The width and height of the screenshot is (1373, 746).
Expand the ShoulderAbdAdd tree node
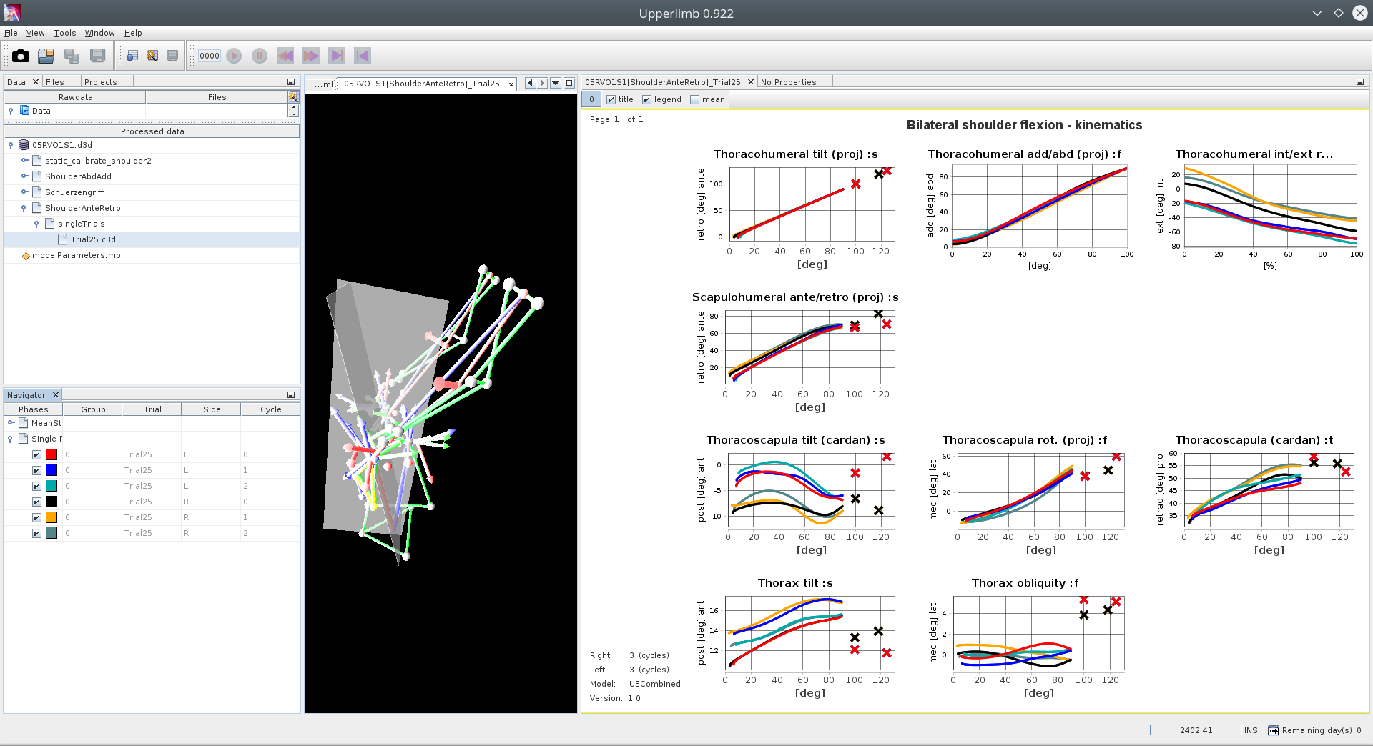click(x=24, y=176)
